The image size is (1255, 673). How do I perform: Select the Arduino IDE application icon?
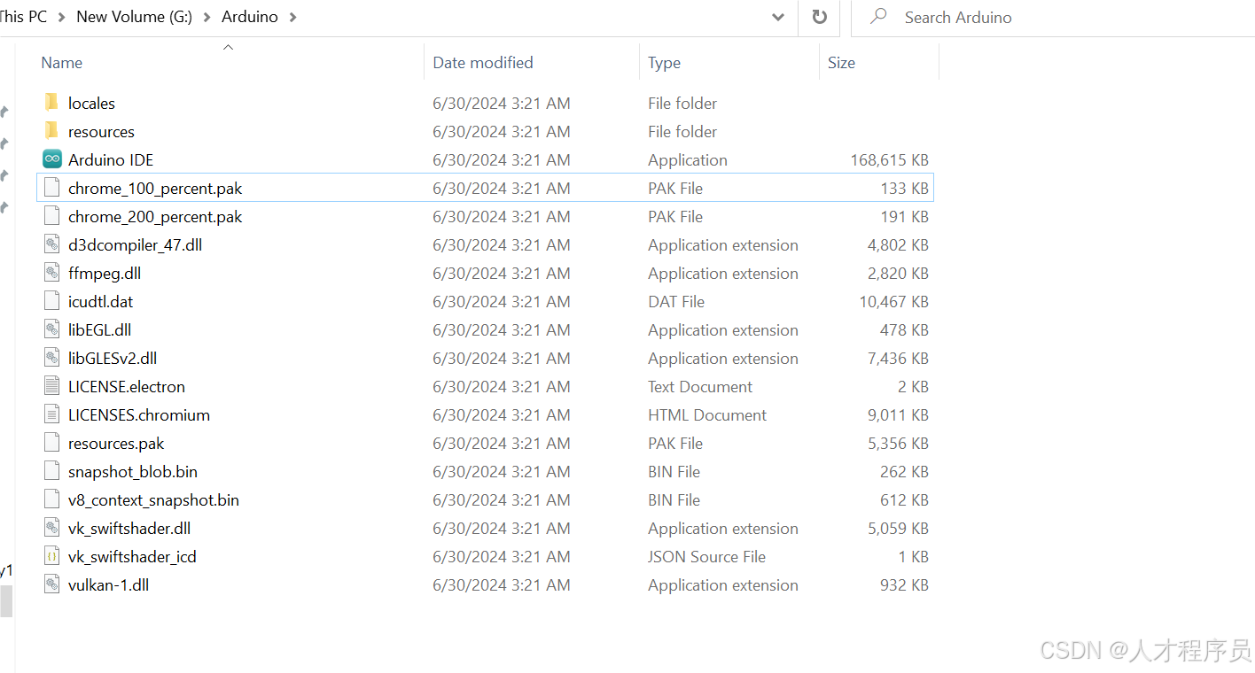[x=52, y=159]
